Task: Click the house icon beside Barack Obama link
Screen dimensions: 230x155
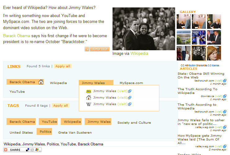Action: (x=41, y=82)
